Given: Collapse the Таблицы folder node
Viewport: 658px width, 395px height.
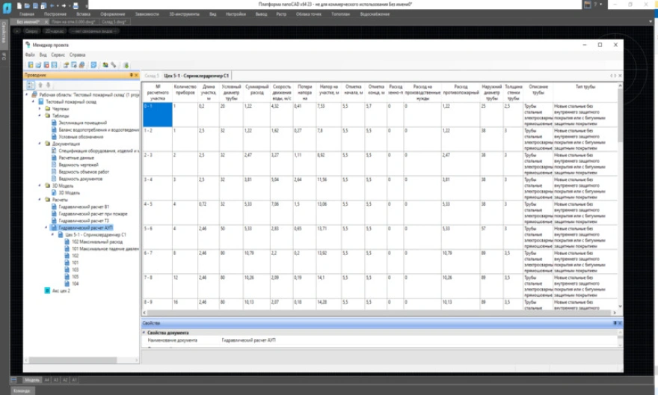Looking at the screenshot, I should [x=40, y=115].
